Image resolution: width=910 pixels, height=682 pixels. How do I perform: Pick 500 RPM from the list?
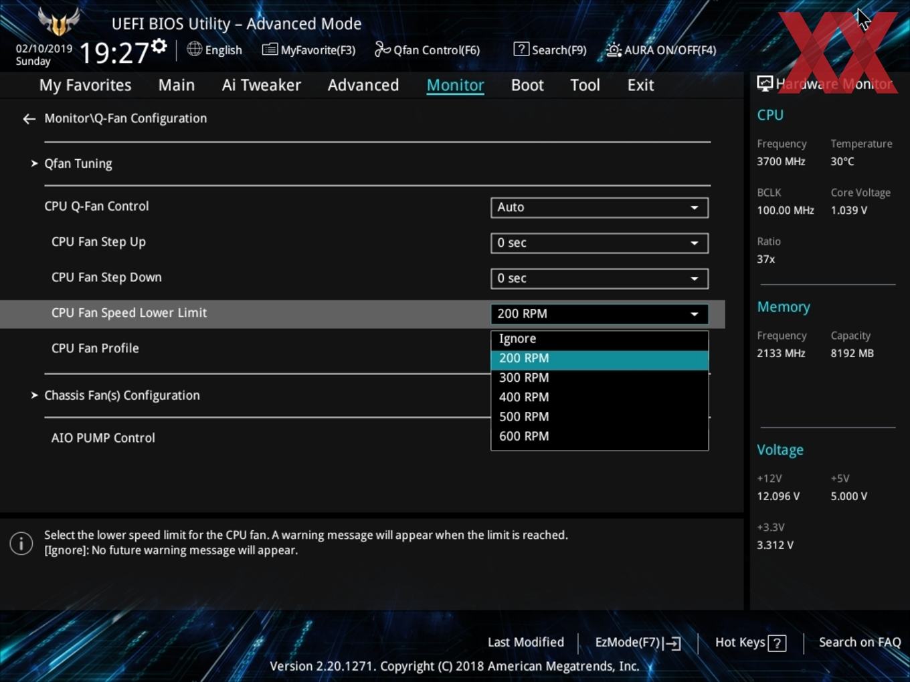600,417
